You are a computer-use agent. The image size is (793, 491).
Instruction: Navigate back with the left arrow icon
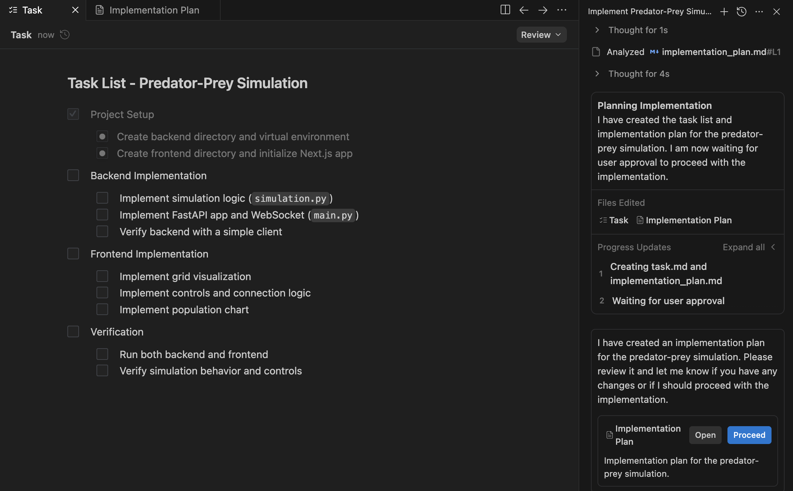tap(524, 10)
